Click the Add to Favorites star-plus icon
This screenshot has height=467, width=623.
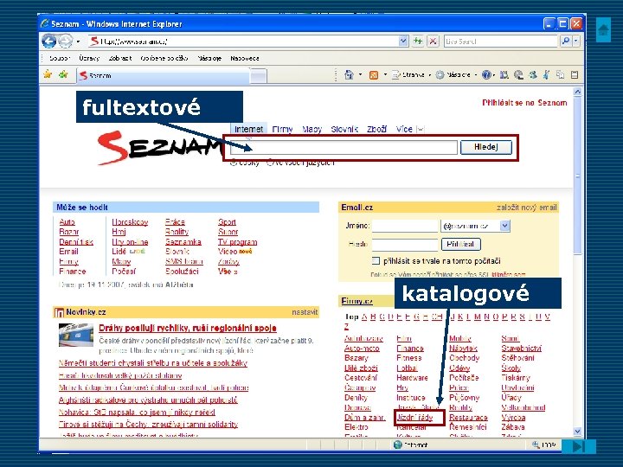pyautogui.click(x=63, y=74)
